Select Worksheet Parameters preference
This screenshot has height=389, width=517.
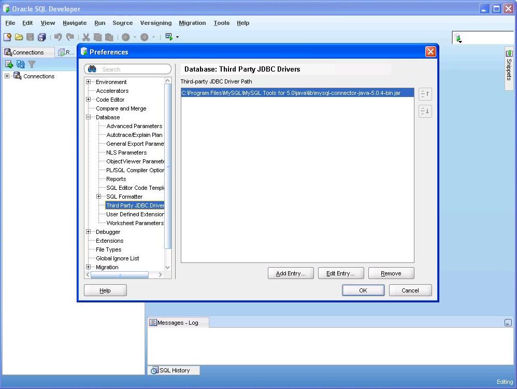[x=135, y=223]
